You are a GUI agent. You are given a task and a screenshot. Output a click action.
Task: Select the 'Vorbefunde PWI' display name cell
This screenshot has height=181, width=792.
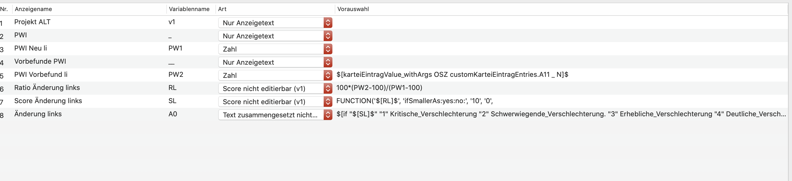click(40, 62)
